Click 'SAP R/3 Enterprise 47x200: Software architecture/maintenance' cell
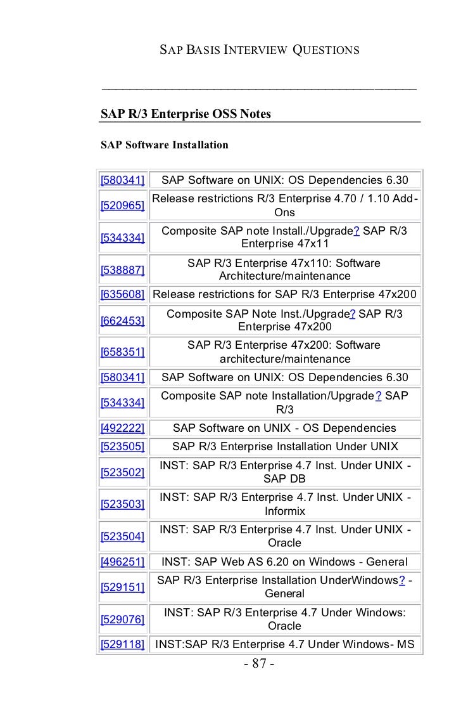 (x=284, y=352)
